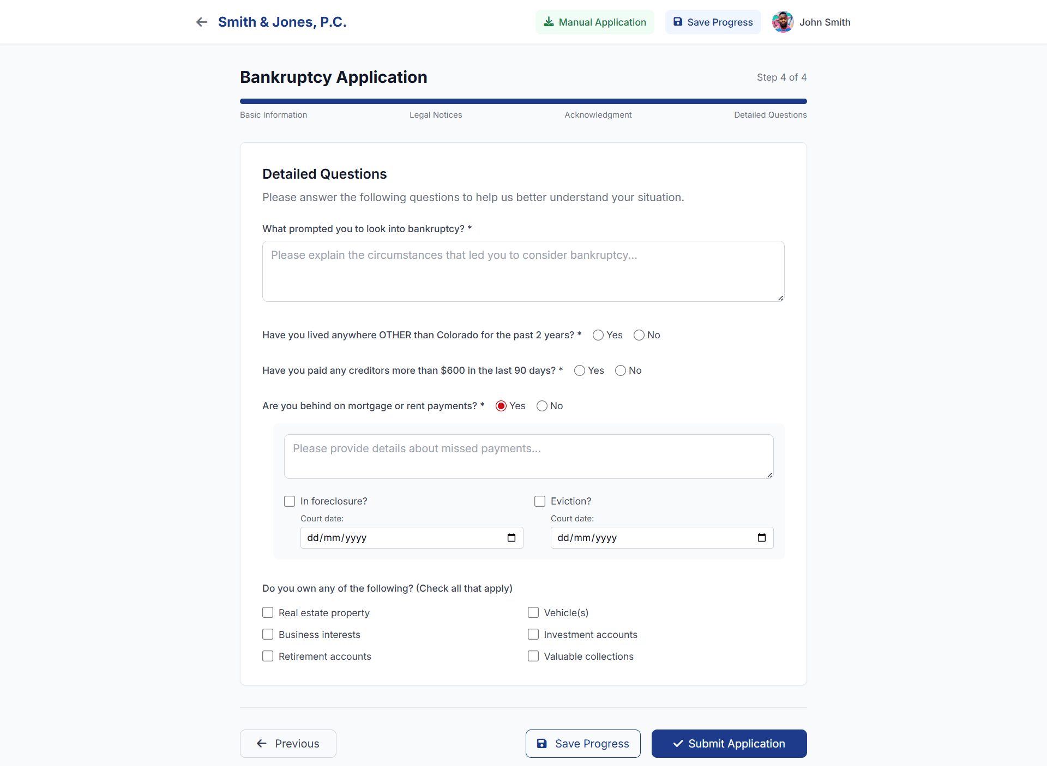The height and width of the screenshot is (766, 1047).
Task: Open John Smith's profile avatar
Action: (783, 22)
